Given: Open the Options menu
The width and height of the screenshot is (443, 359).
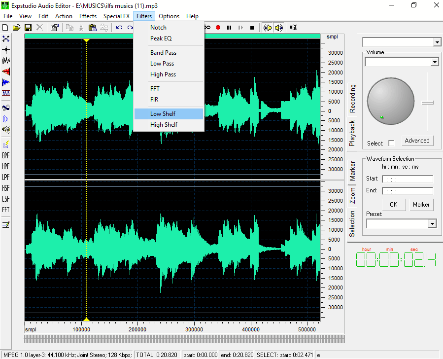Looking at the screenshot, I should pyautogui.click(x=169, y=16).
